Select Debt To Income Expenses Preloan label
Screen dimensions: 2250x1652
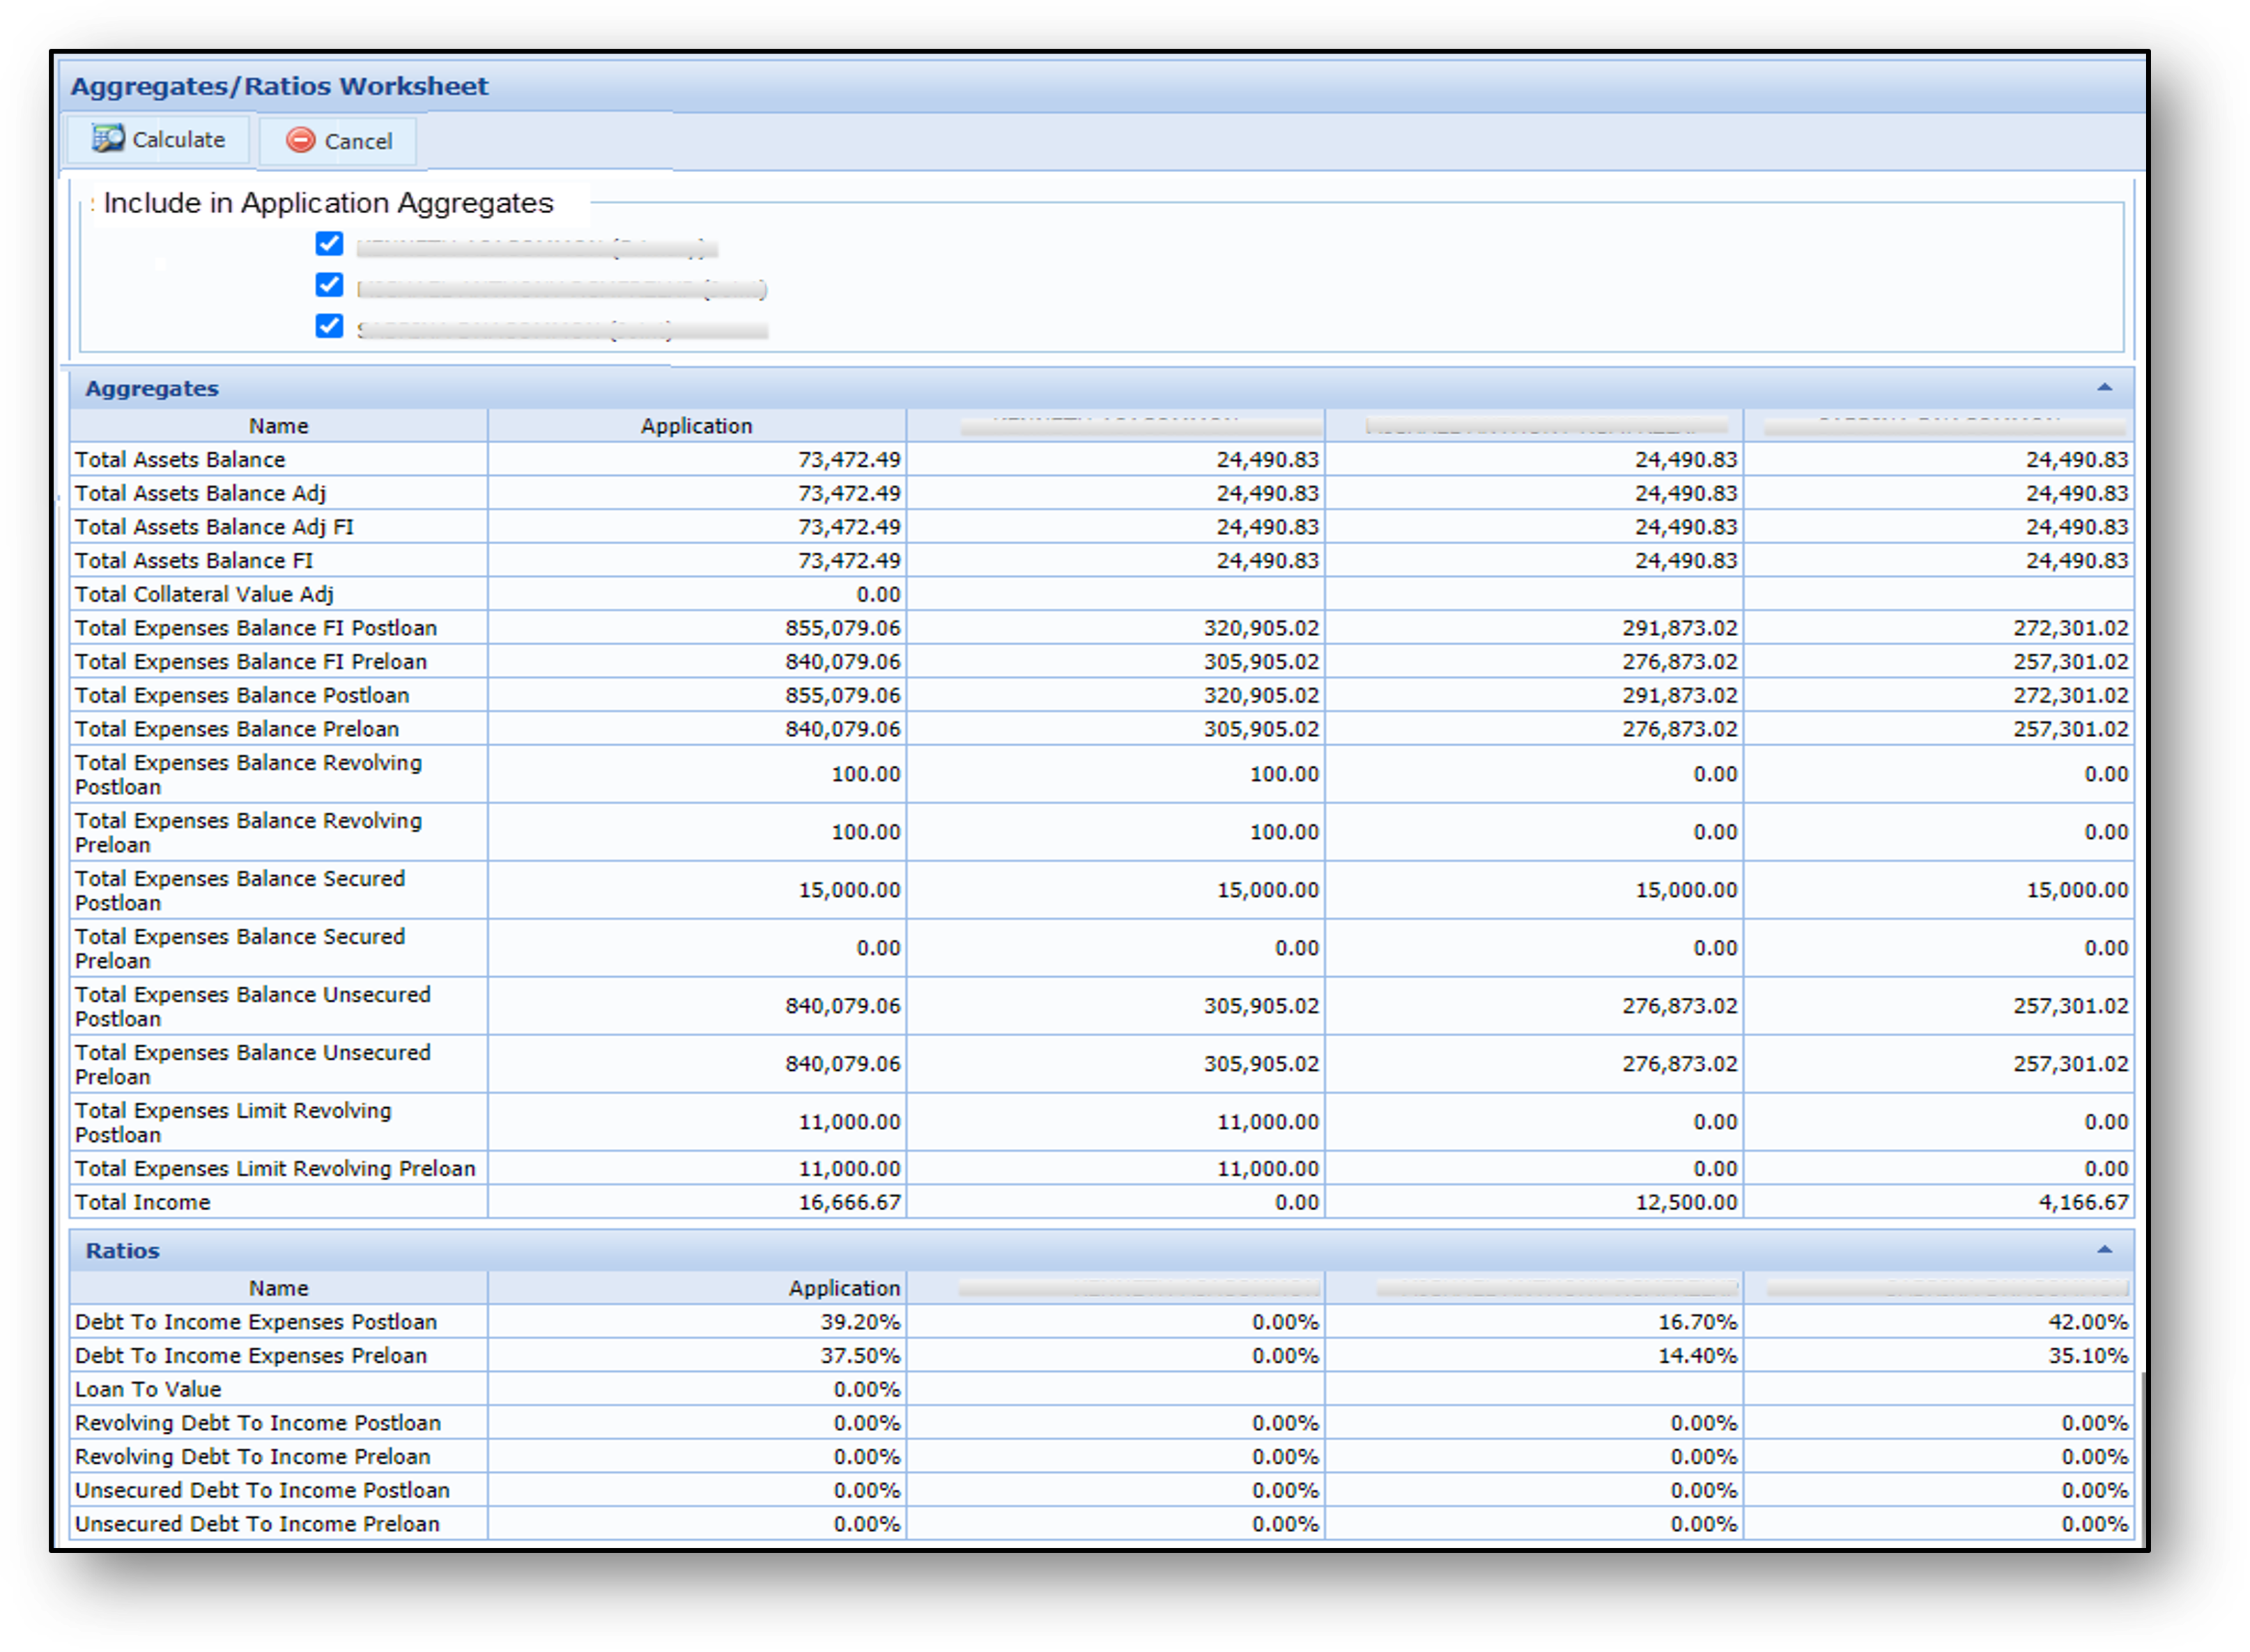click(251, 1356)
